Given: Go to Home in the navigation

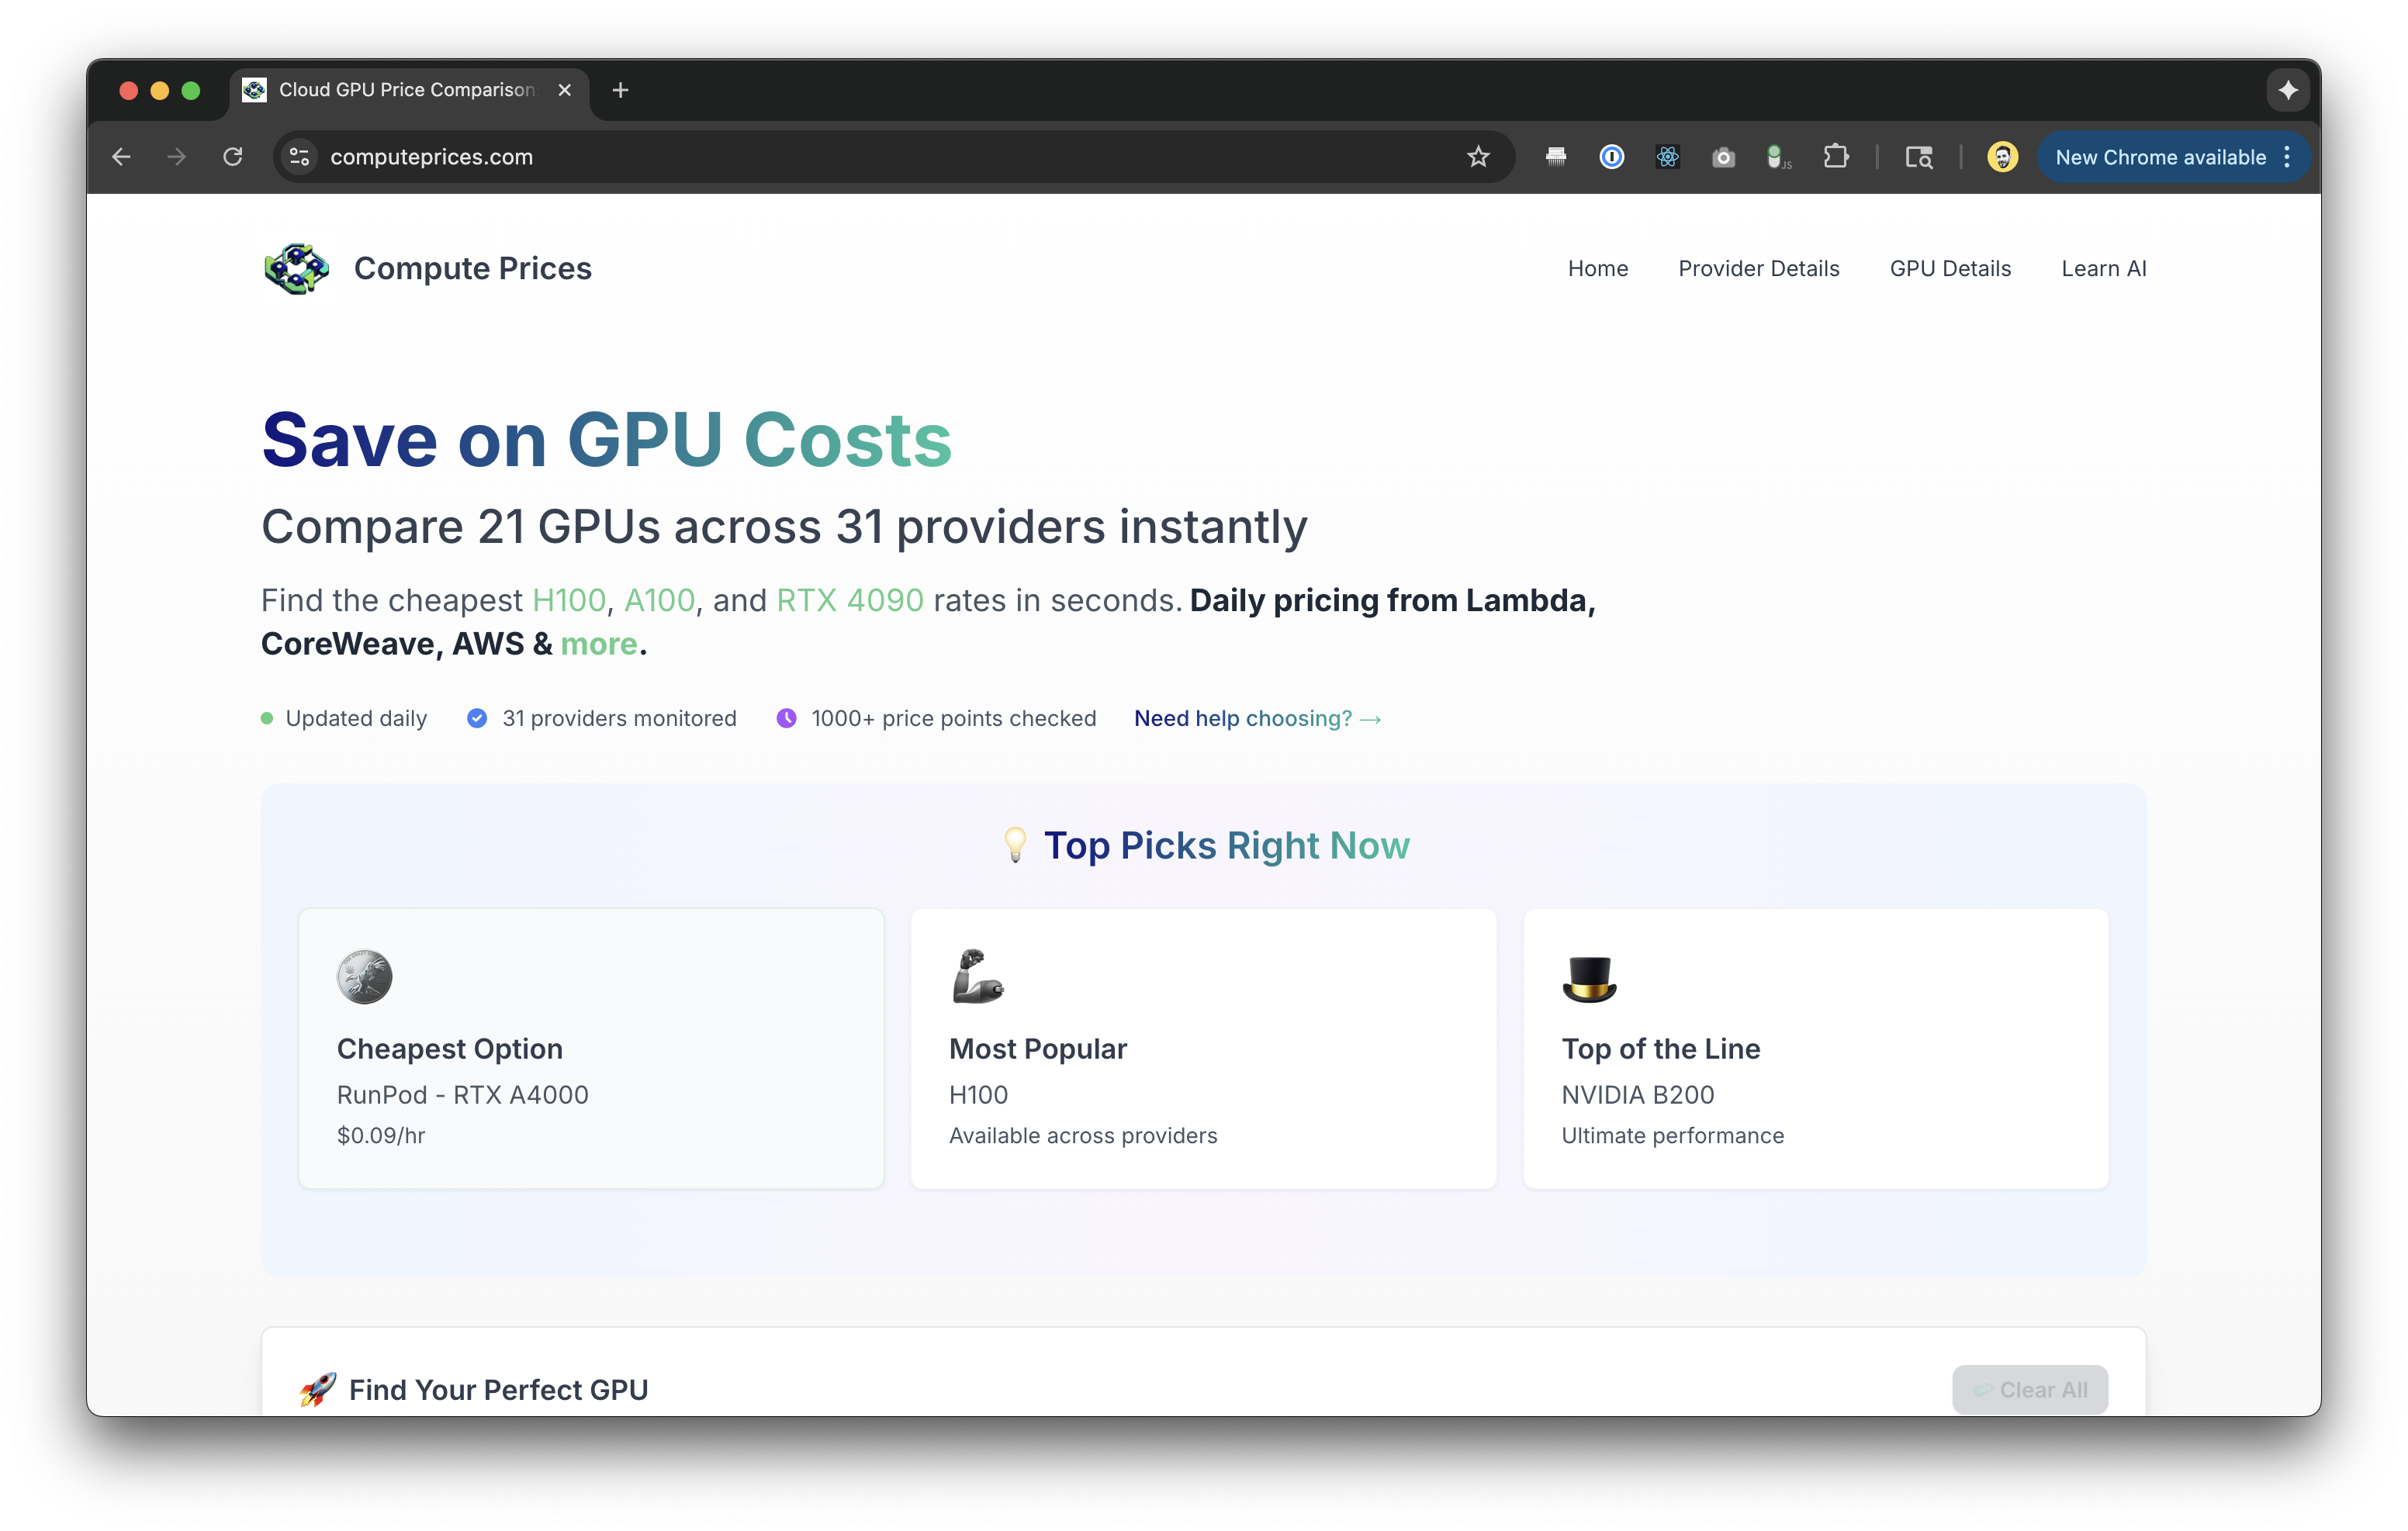Looking at the screenshot, I should 1598,268.
